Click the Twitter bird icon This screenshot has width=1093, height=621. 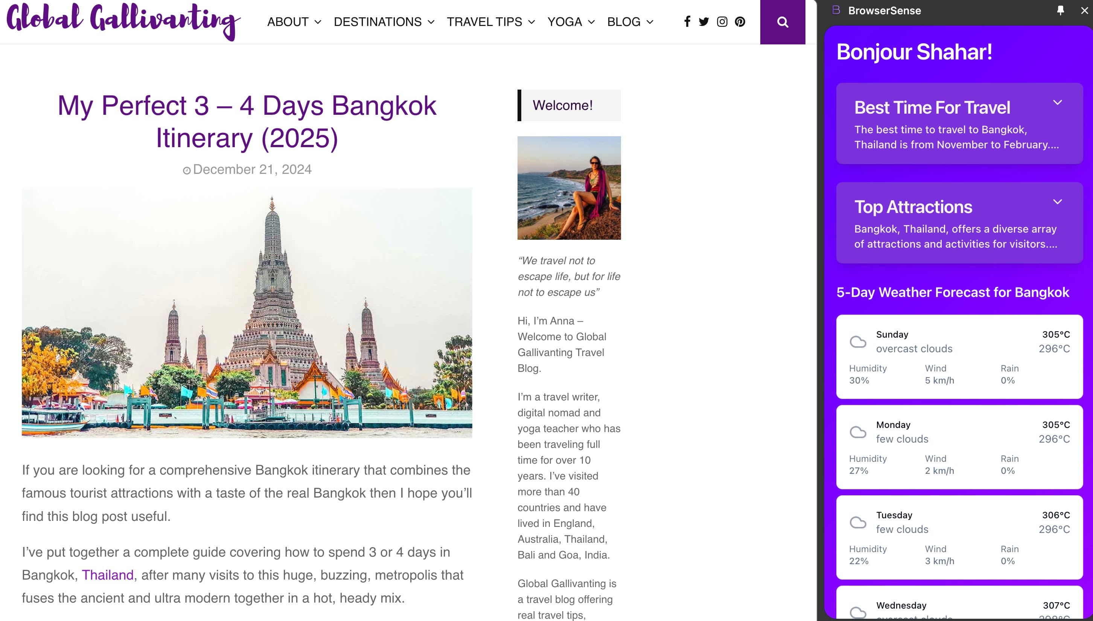tap(704, 21)
